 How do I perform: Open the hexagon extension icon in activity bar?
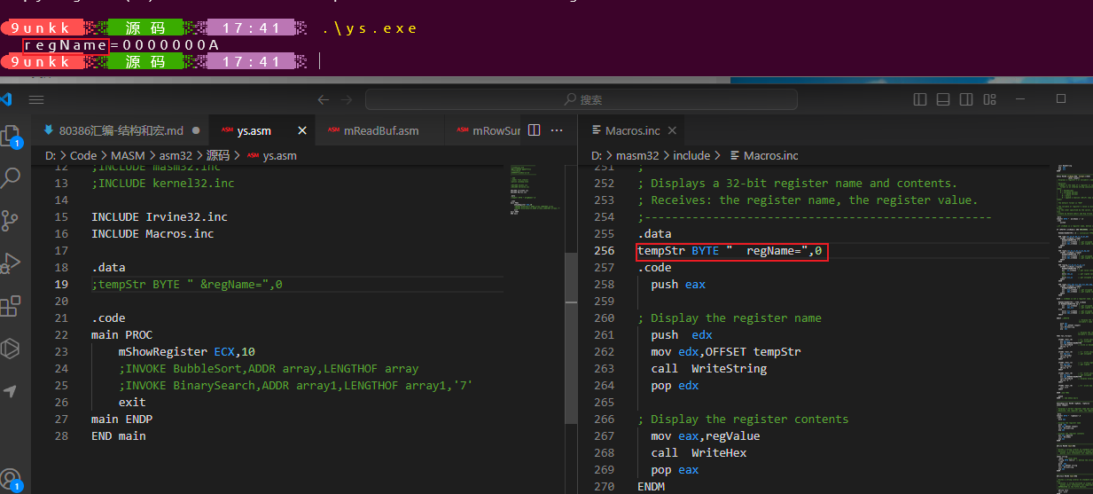[x=11, y=348]
